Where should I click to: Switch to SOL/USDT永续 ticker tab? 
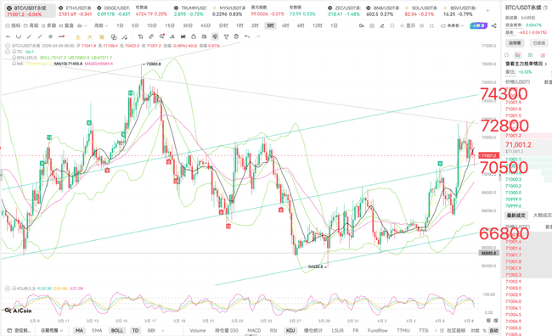(x=421, y=11)
